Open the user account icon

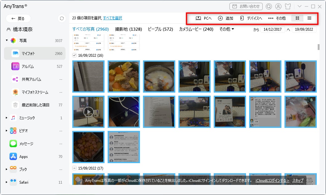278,6
